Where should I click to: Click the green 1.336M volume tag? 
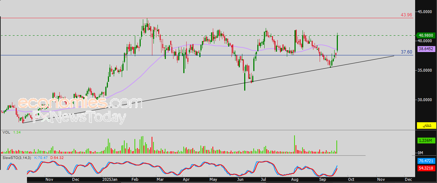point(426,141)
